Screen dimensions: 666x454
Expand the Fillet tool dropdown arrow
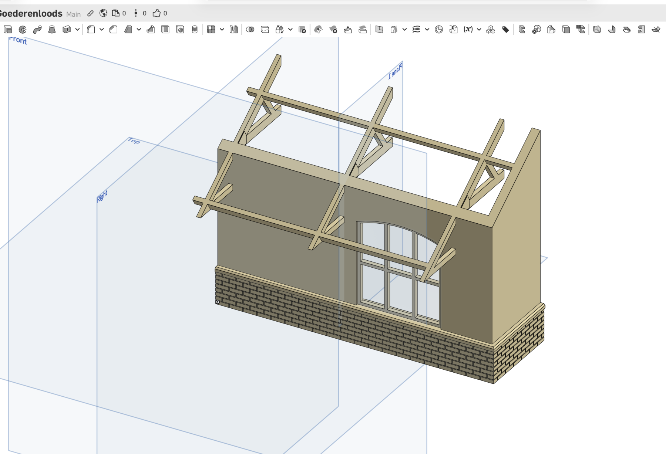click(102, 30)
